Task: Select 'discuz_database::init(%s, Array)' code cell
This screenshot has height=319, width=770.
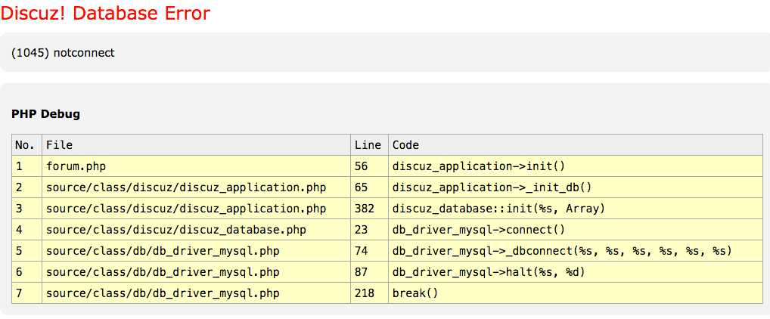Action: point(575,209)
